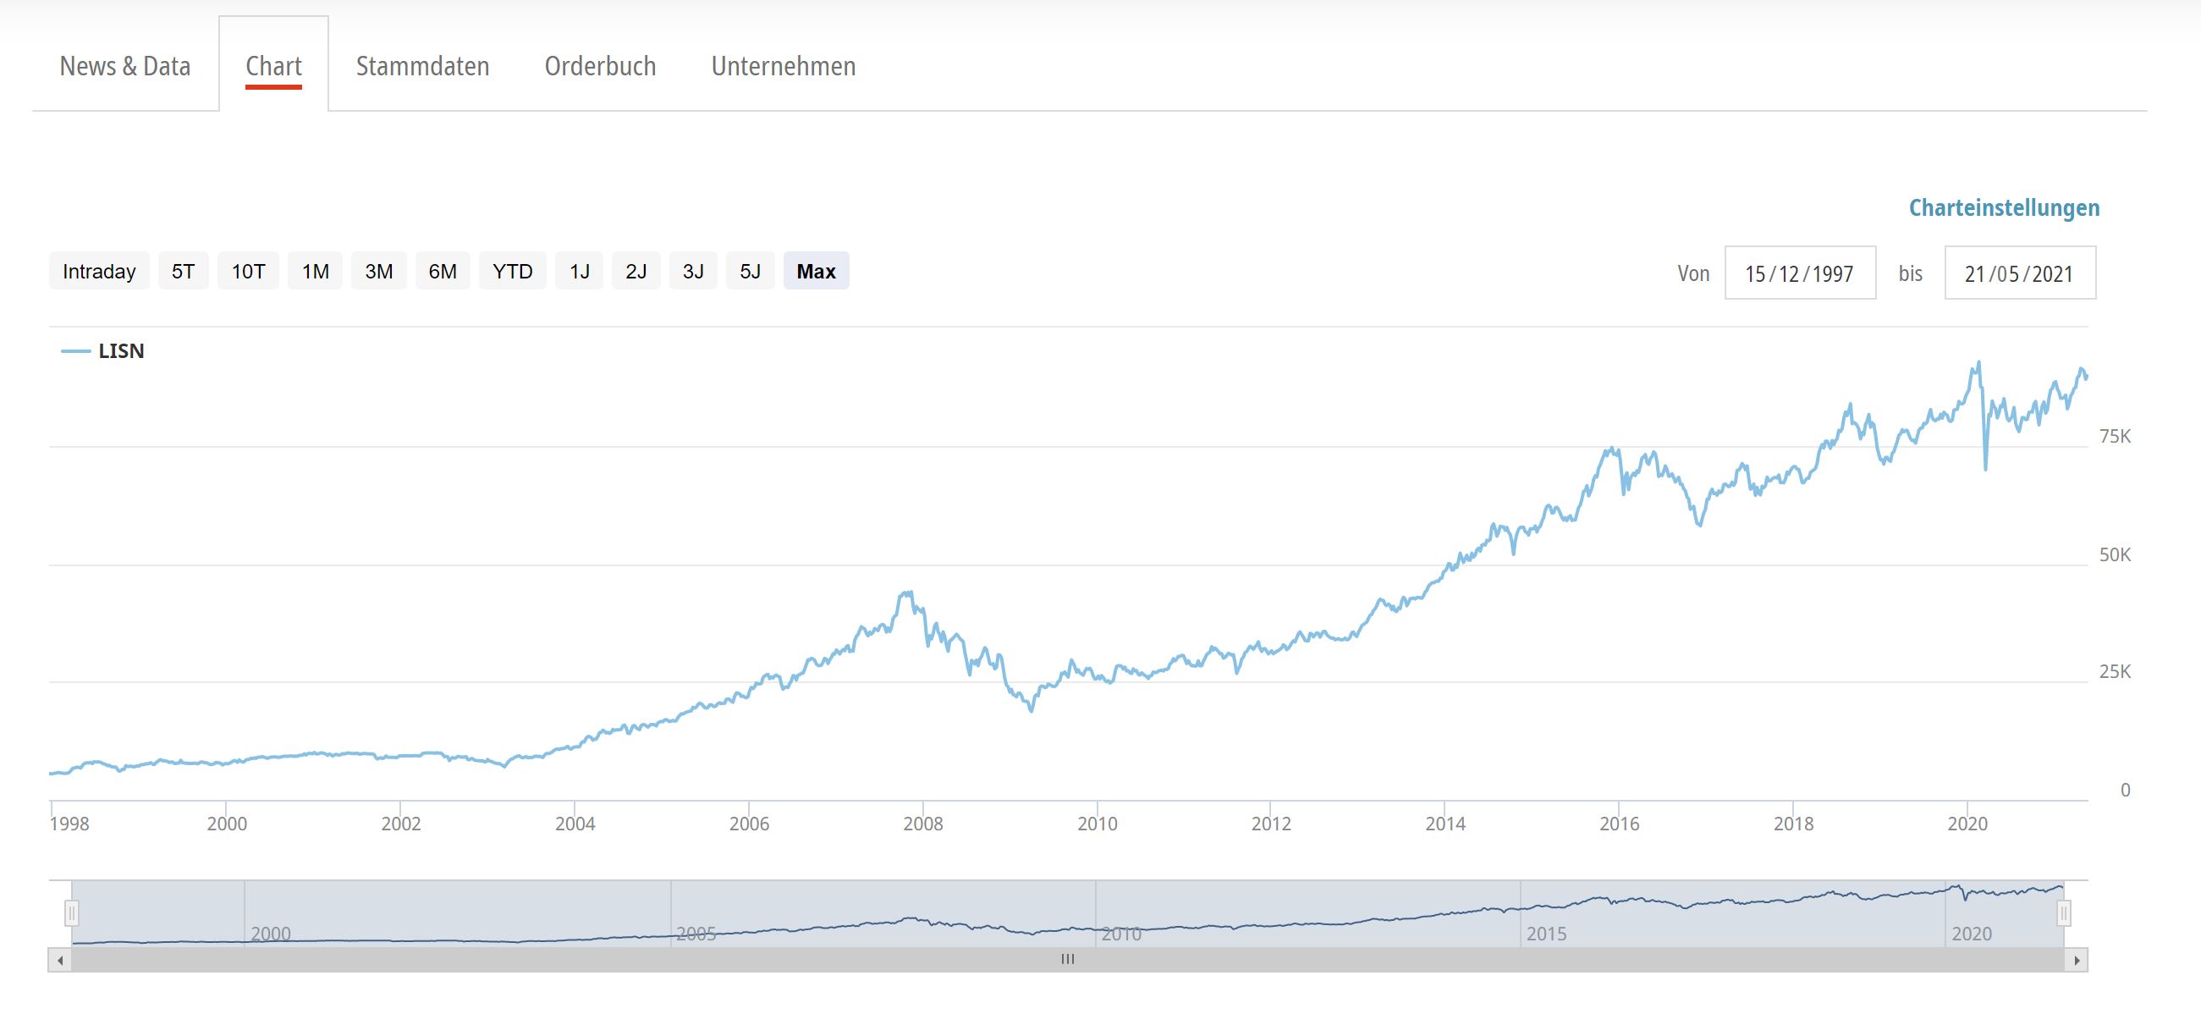Open the Orderbuch tab
Screen dimensions: 2201x1014
pyautogui.click(x=600, y=66)
